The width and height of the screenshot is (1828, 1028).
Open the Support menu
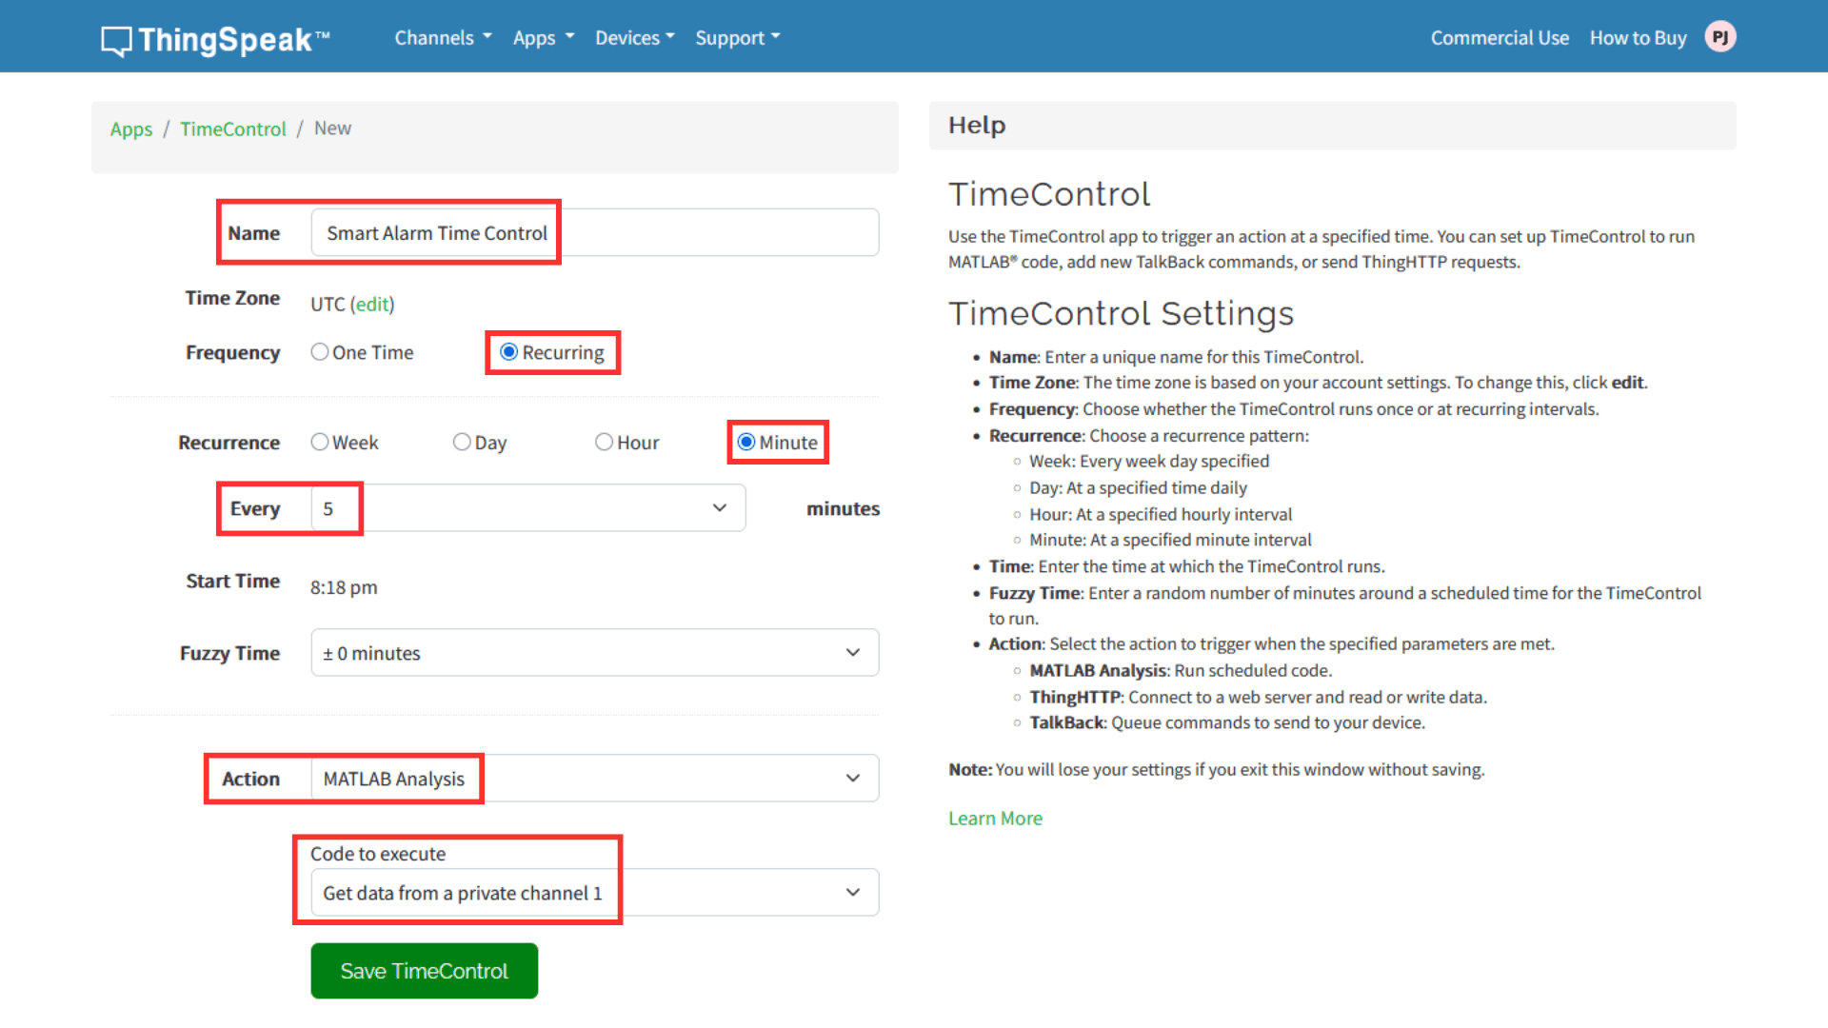point(738,38)
